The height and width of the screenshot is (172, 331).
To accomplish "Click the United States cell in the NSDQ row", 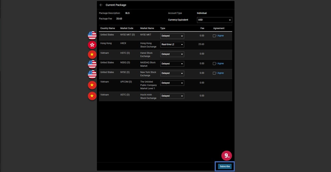I will tap(107, 62).
